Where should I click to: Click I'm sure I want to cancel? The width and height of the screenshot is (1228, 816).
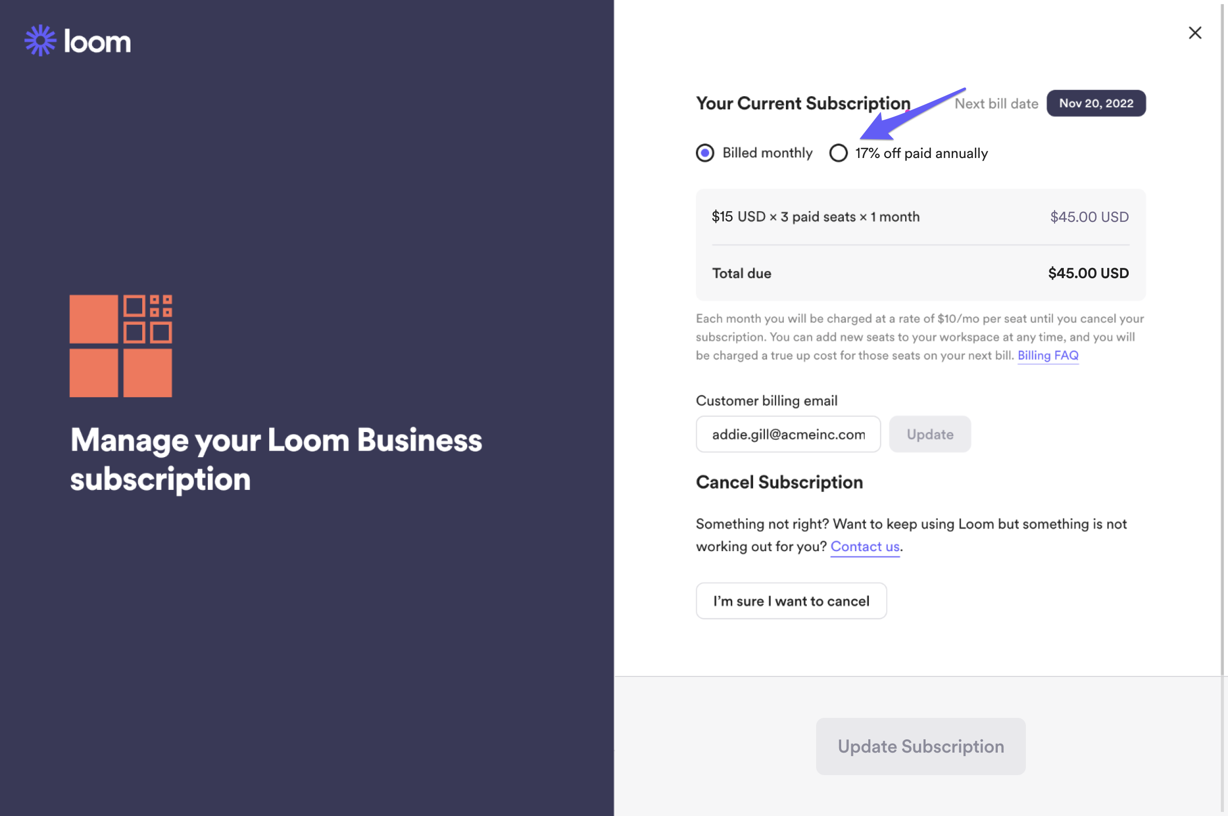(791, 601)
